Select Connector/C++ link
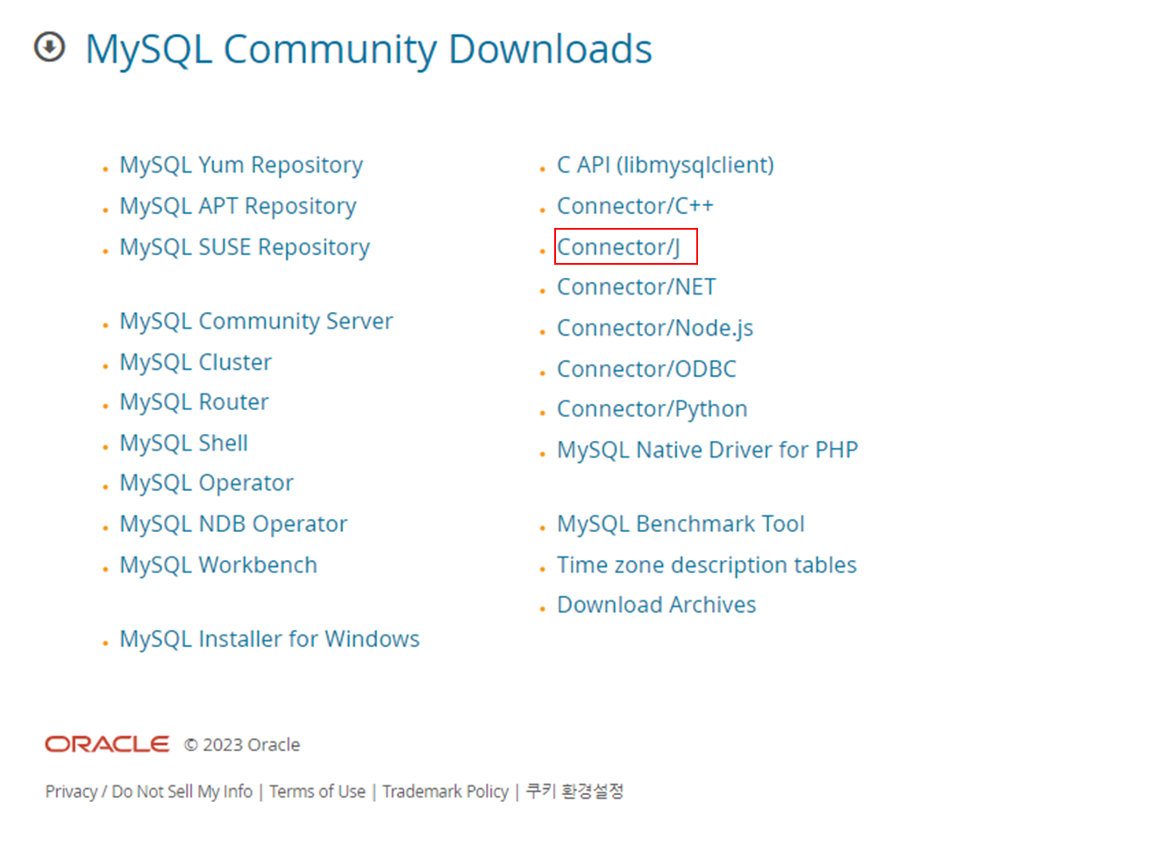The height and width of the screenshot is (866, 1155). (x=635, y=206)
